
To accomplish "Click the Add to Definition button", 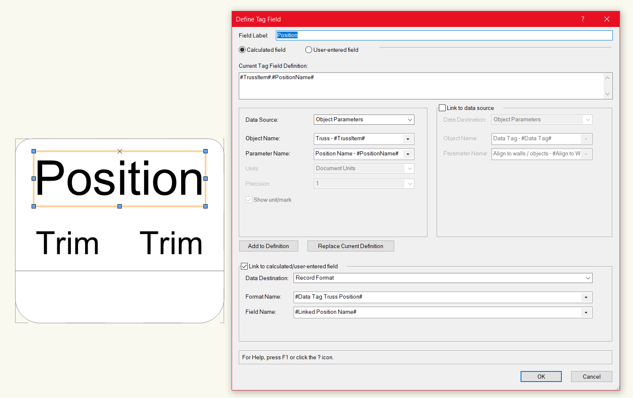I will [268, 246].
